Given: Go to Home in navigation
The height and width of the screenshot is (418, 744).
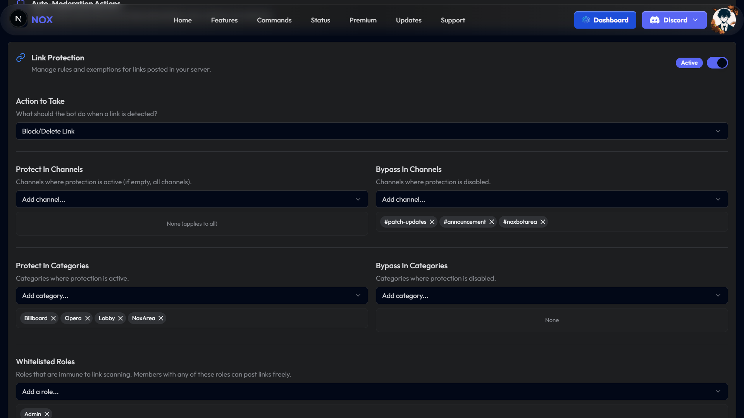Looking at the screenshot, I should coord(183,20).
